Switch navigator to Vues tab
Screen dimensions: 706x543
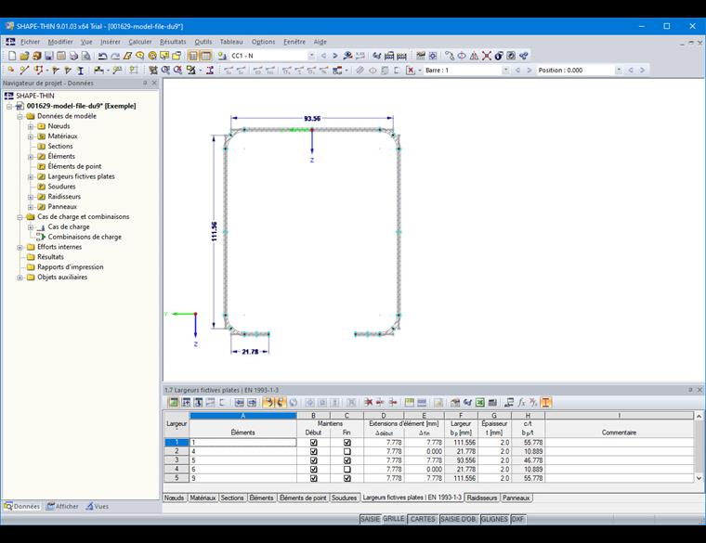pos(98,506)
